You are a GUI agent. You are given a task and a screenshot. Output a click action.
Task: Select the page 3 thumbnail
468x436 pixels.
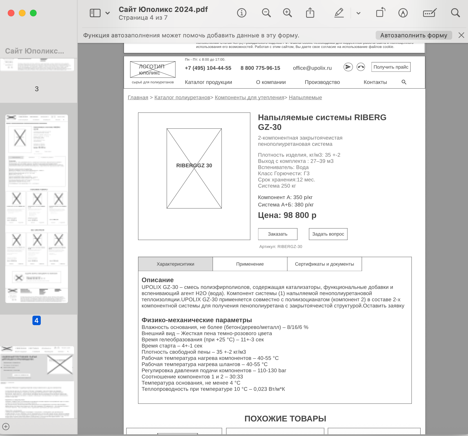click(37, 65)
